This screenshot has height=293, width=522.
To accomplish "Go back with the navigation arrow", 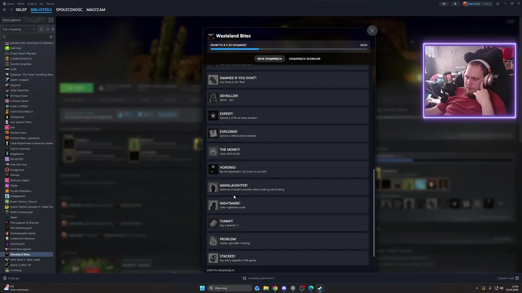I will coord(4,10).
